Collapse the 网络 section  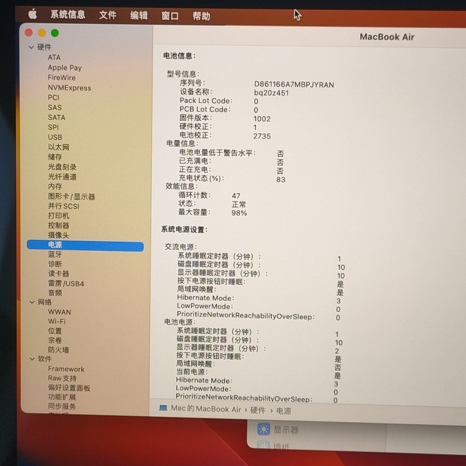[32, 302]
